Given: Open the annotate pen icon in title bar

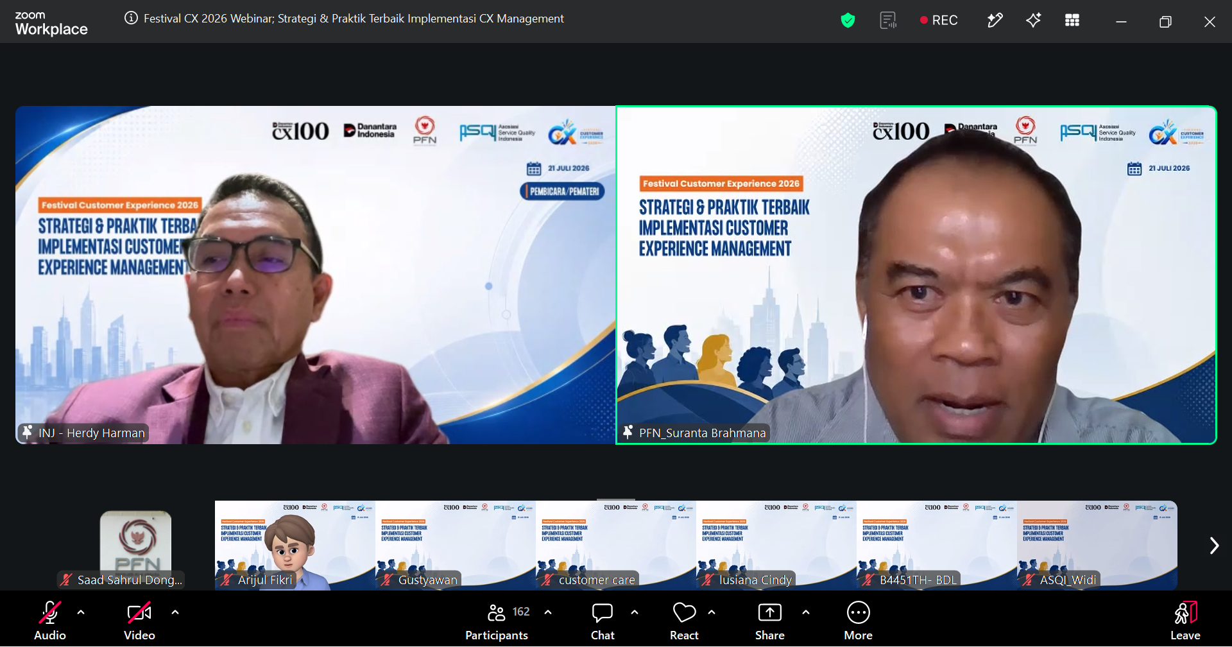Looking at the screenshot, I should tap(995, 21).
